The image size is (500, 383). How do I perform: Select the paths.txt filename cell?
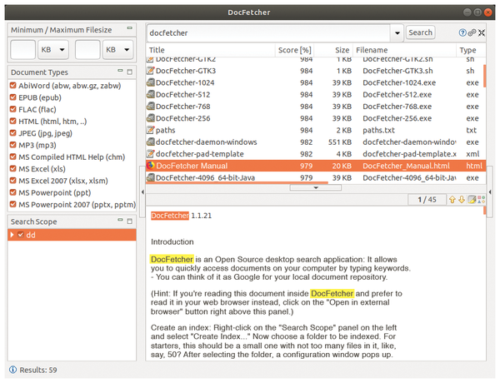pos(378,130)
